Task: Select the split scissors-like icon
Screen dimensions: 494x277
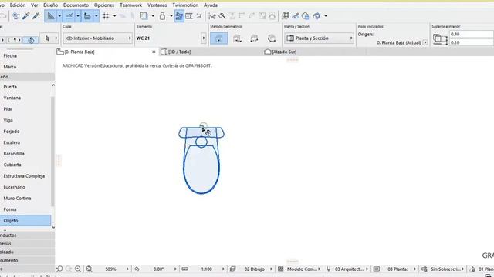Action: [x=212, y=16]
